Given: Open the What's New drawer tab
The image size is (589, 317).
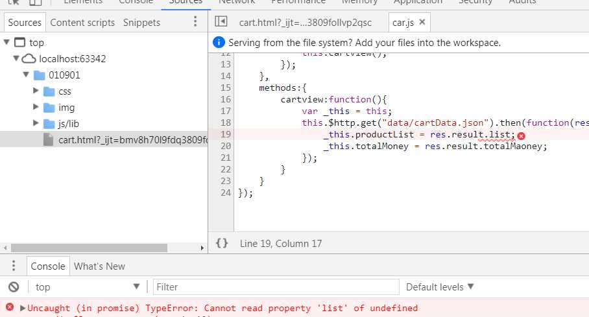Looking at the screenshot, I should click(x=99, y=266).
